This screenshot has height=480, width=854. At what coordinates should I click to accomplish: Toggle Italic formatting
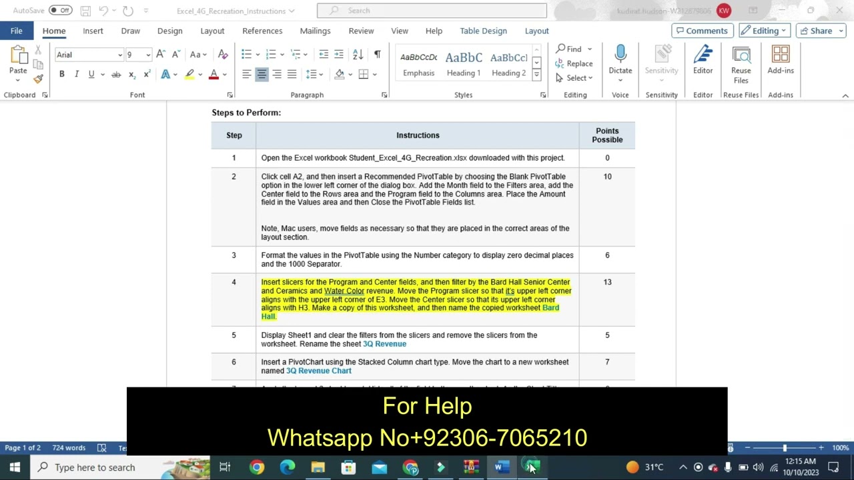click(77, 74)
